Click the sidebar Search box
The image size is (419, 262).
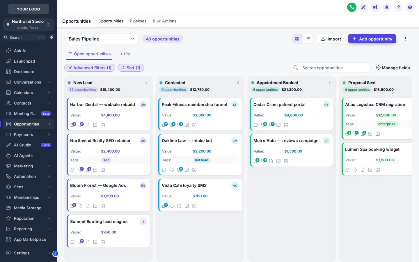point(24,37)
